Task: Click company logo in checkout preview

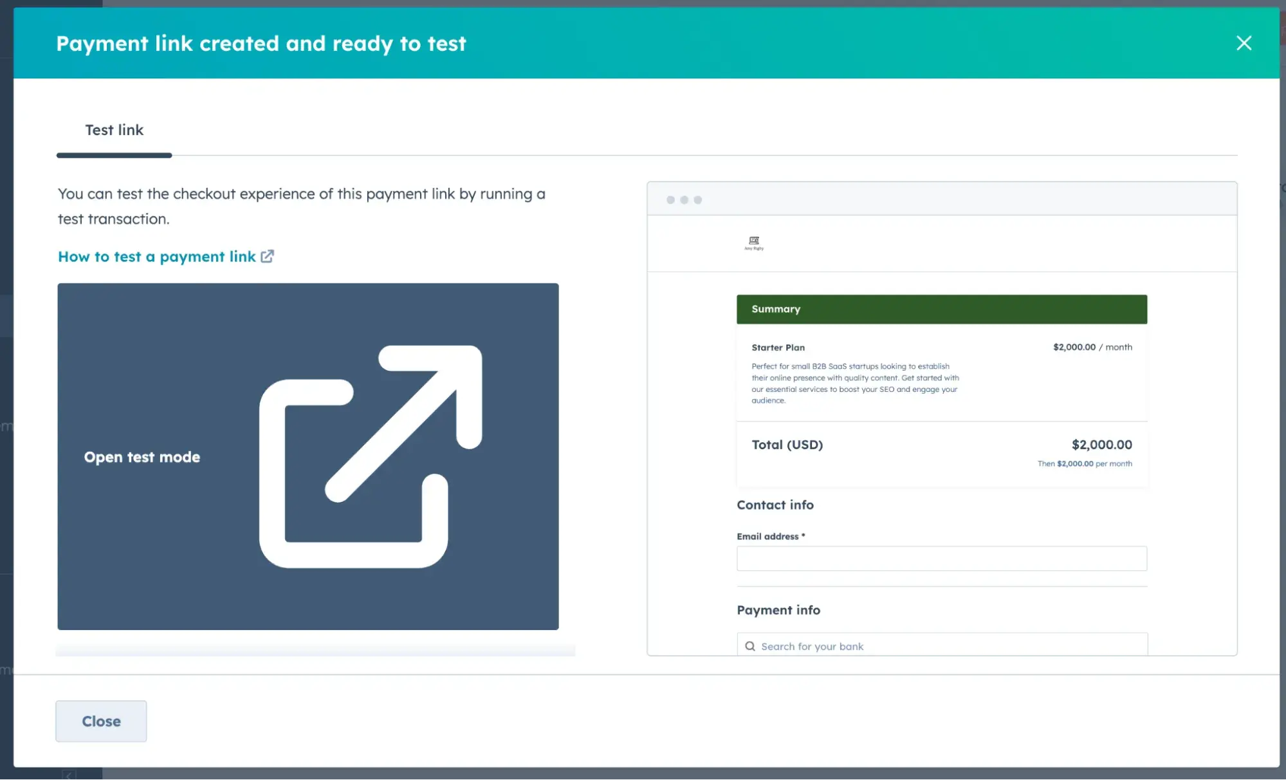Action: [754, 243]
